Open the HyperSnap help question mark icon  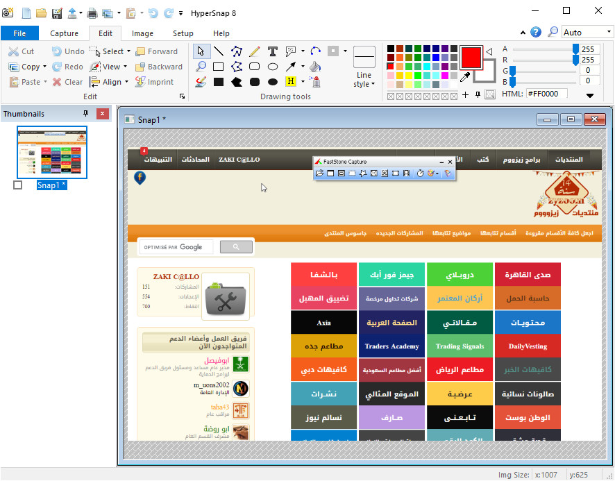[x=536, y=32]
